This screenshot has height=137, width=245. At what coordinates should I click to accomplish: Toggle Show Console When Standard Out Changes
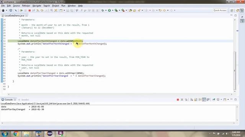(x=204, y=100)
